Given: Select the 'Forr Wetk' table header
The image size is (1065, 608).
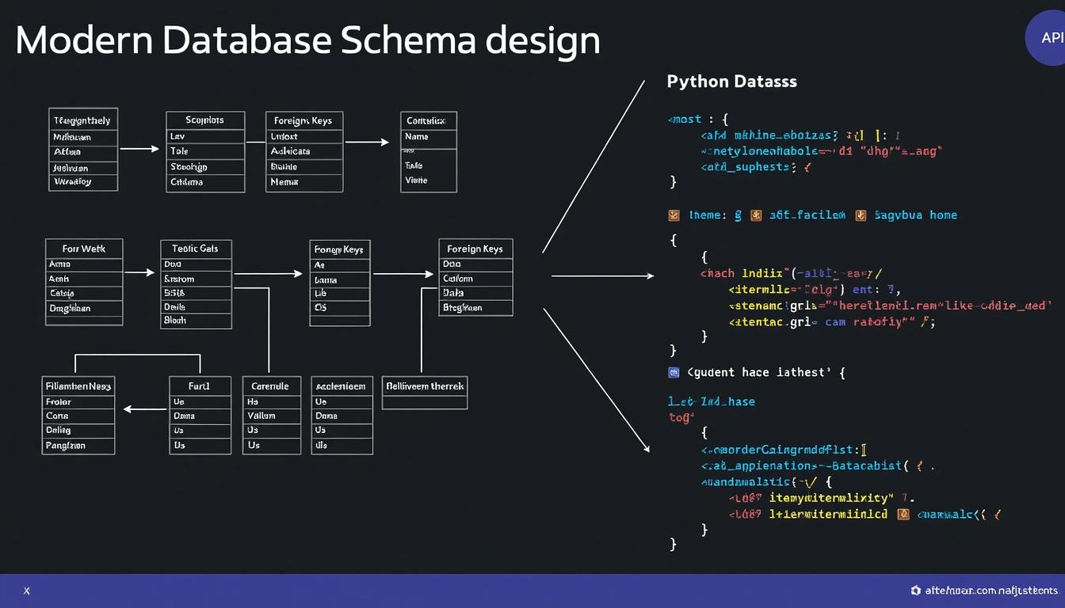Looking at the screenshot, I should (x=84, y=249).
